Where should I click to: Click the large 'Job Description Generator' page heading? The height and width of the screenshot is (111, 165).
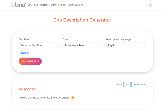(x=82, y=20)
